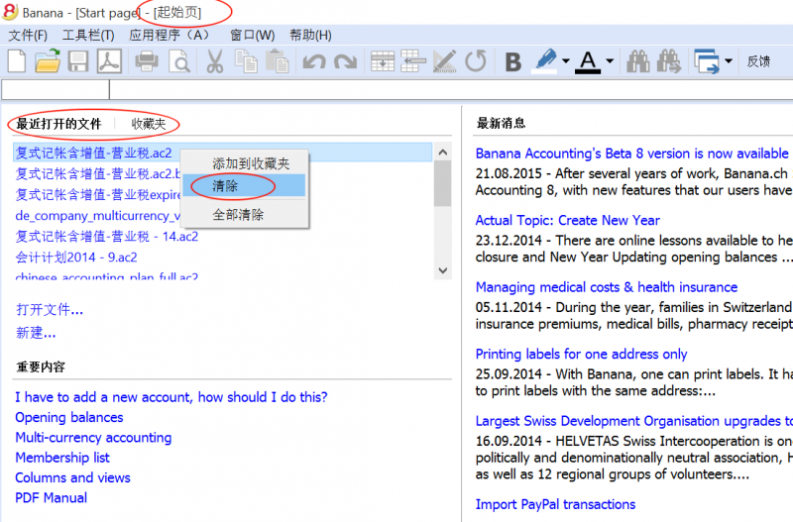Click the check accounting pencil-ruler icon
The width and height of the screenshot is (793, 522).
445,61
